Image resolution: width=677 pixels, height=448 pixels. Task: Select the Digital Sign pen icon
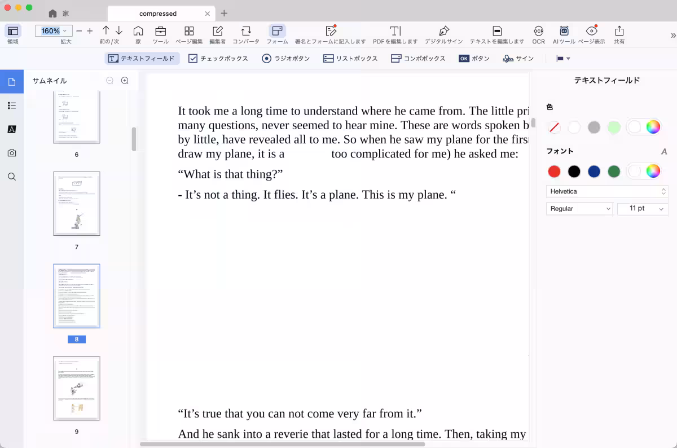444,31
